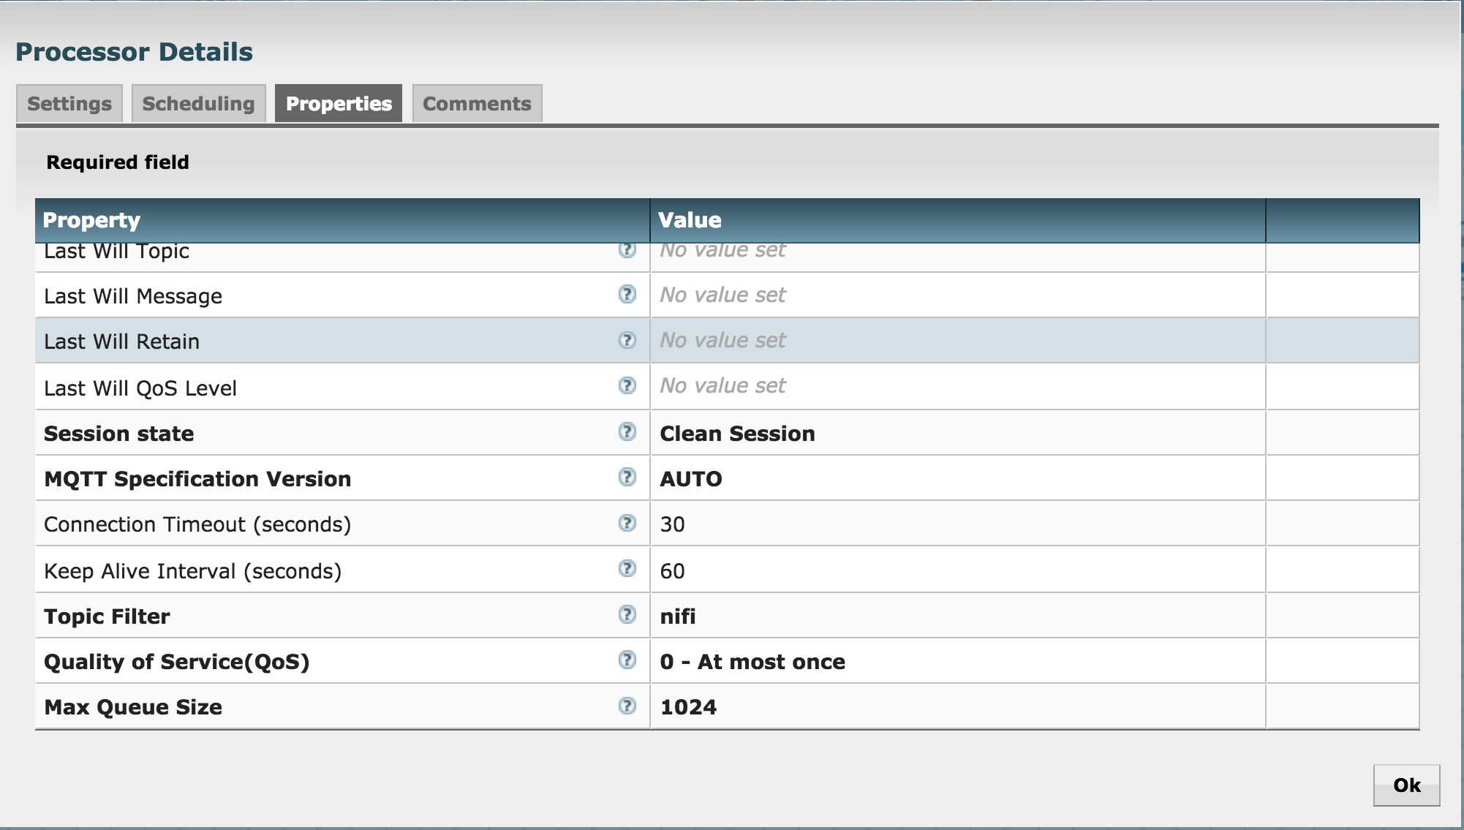Screen dimensions: 1464x830
Task: Open the Scheduling tab
Action: [198, 104]
